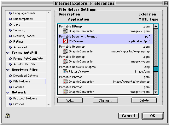The height and width of the screenshot is (125, 169).
Task: Select the Portable Network Graphic entry
Action: click(x=105, y=69)
